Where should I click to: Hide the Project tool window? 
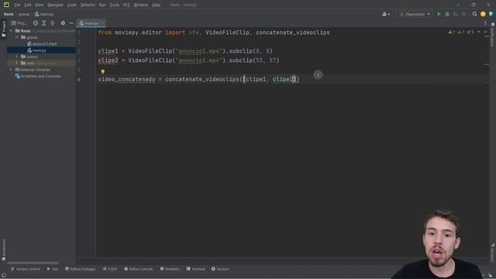coord(71,23)
